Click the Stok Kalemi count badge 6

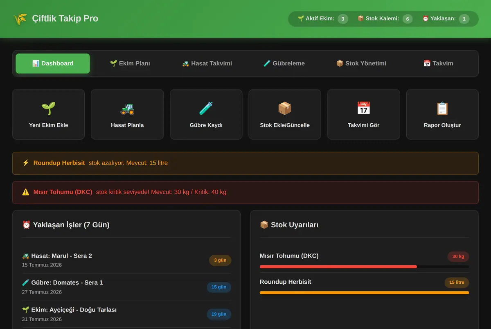[x=408, y=19]
